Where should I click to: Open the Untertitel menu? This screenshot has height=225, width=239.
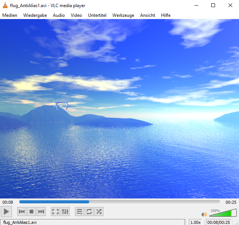pyautogui.click(x=97, y=15)
